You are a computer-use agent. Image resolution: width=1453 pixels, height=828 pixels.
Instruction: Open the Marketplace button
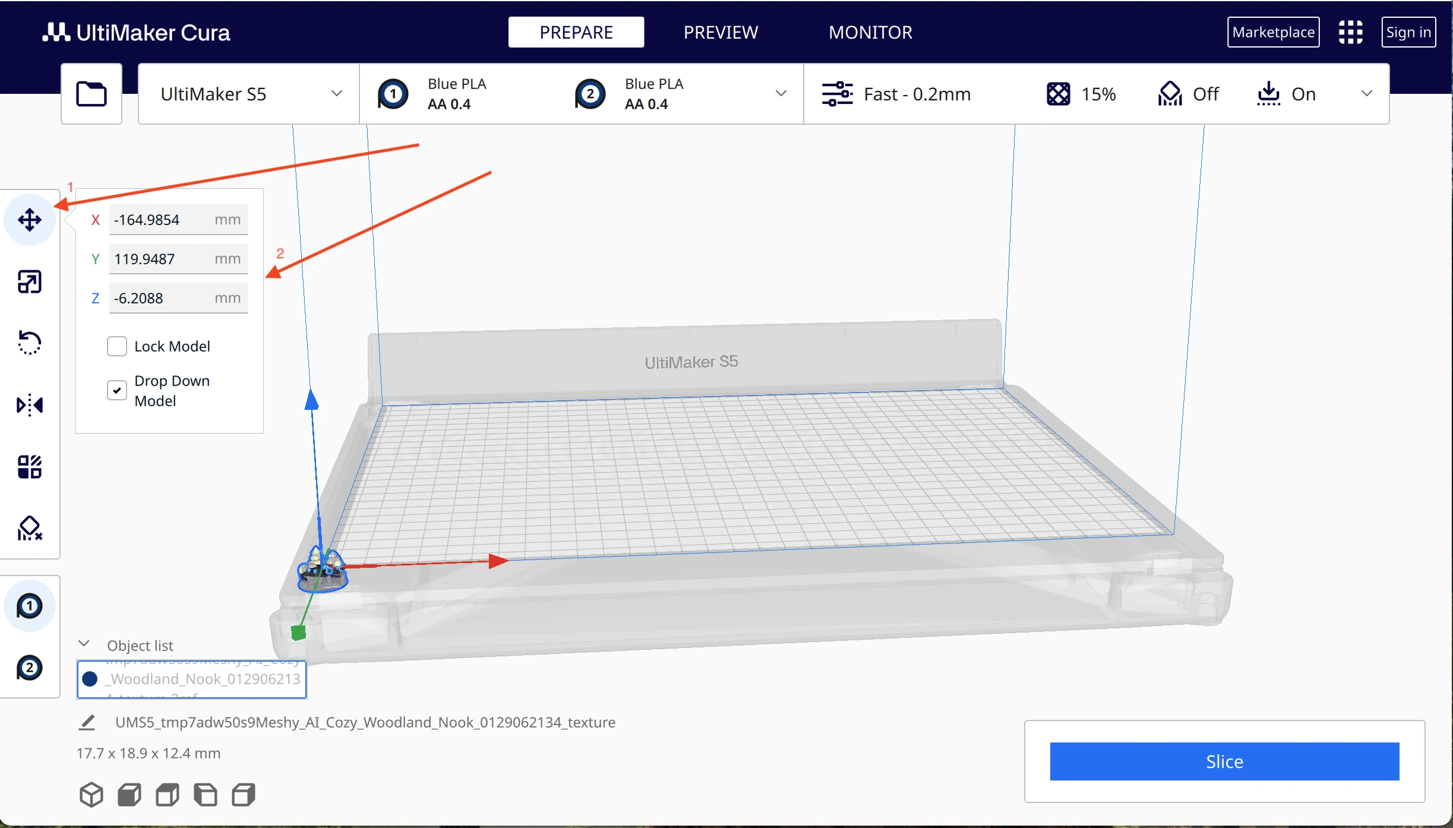pos(1273,32)
